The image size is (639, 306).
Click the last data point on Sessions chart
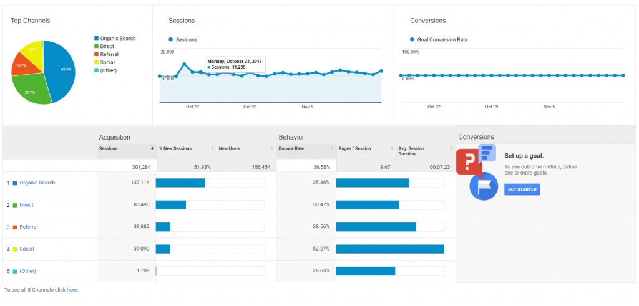(381, 71)
